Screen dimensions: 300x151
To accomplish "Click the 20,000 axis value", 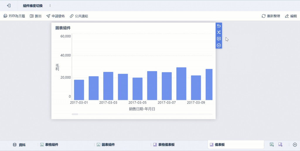I will pos(65,78).
